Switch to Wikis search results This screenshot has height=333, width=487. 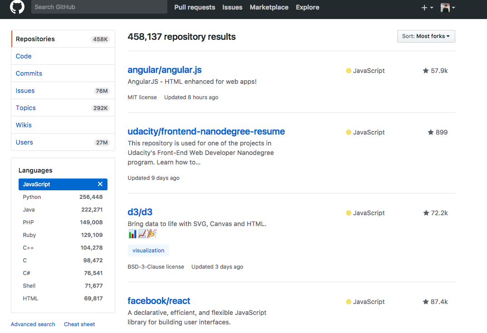[63, 125]
